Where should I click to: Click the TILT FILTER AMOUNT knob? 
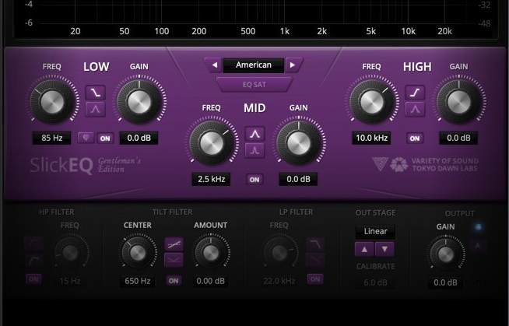(211, 253)
